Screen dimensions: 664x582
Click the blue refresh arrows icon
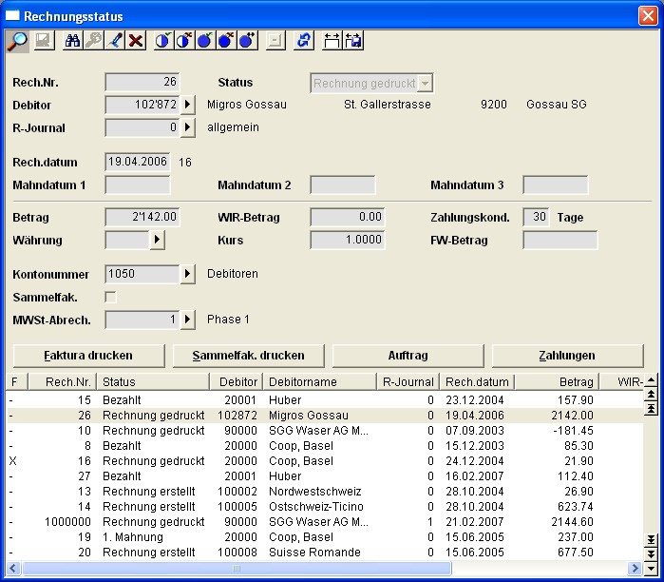304,41
